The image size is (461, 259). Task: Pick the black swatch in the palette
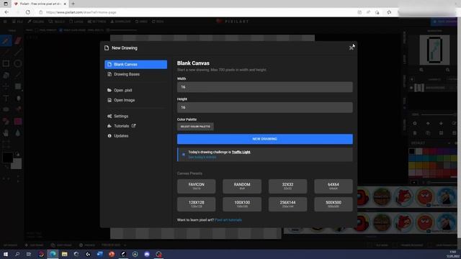pos(412,151)
